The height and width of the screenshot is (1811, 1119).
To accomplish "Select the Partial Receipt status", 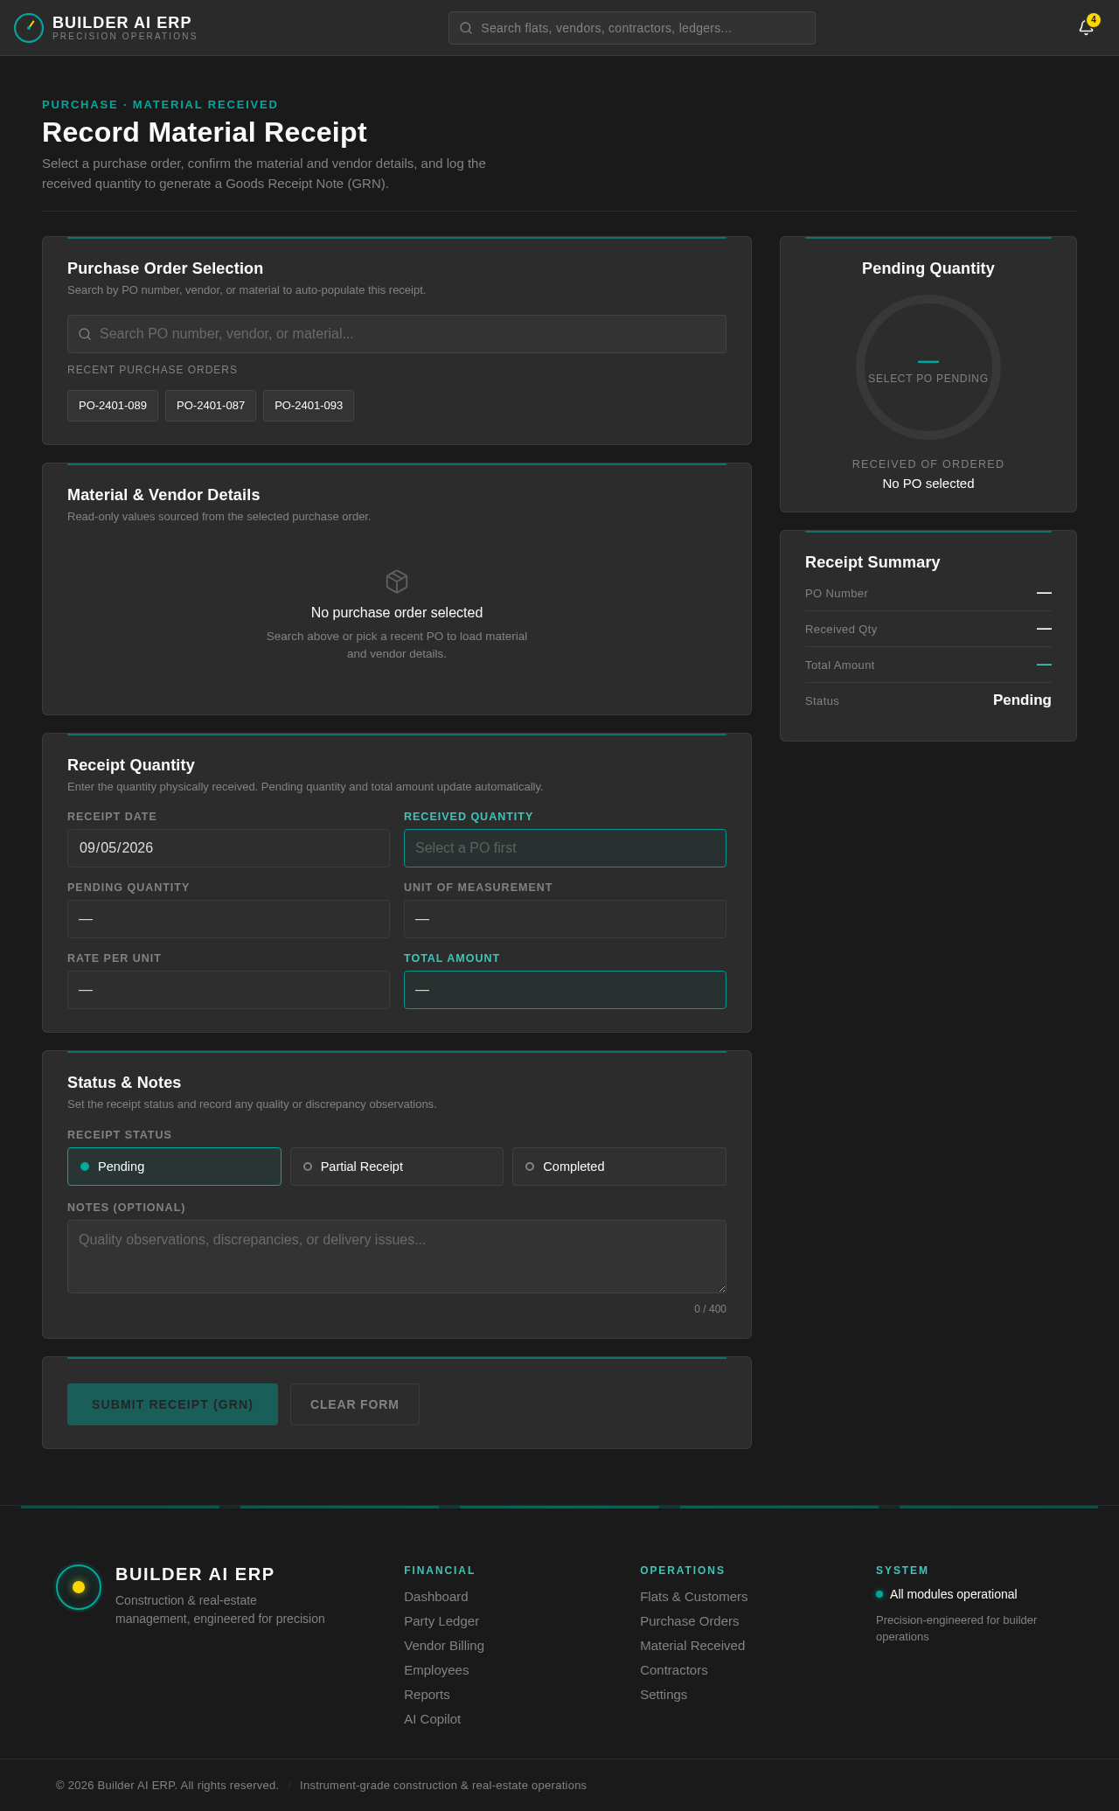I will [397, 1167].
